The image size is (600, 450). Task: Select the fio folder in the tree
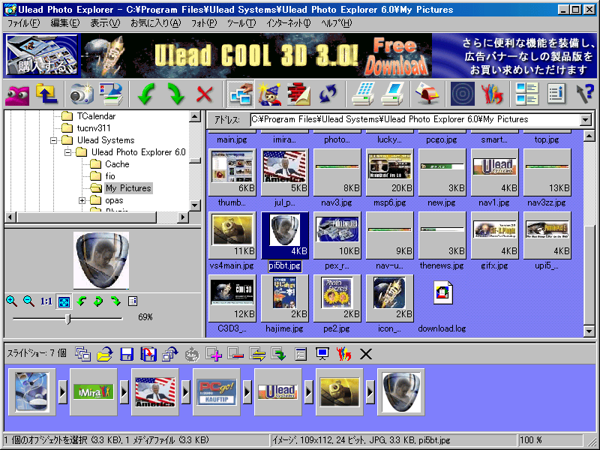pyautogui.click(x=110, y=176)
